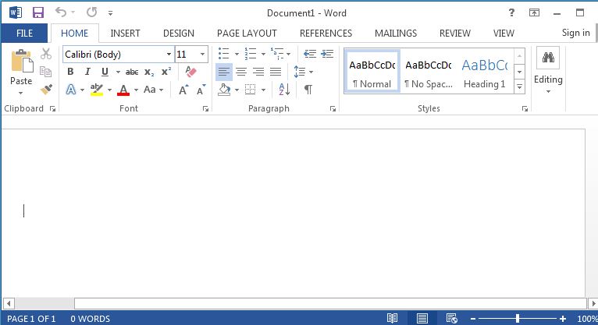The height and width of the screenshot is (325, 598).
Task: Decrease paragraph indent
Action: (x=310, y=54)
